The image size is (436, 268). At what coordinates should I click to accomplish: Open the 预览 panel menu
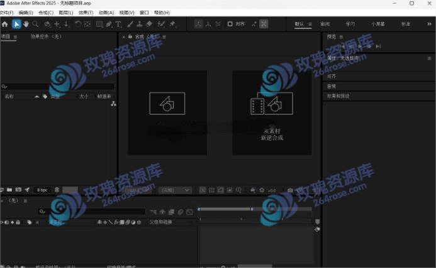pyautogui.click(x=341, y=36)
